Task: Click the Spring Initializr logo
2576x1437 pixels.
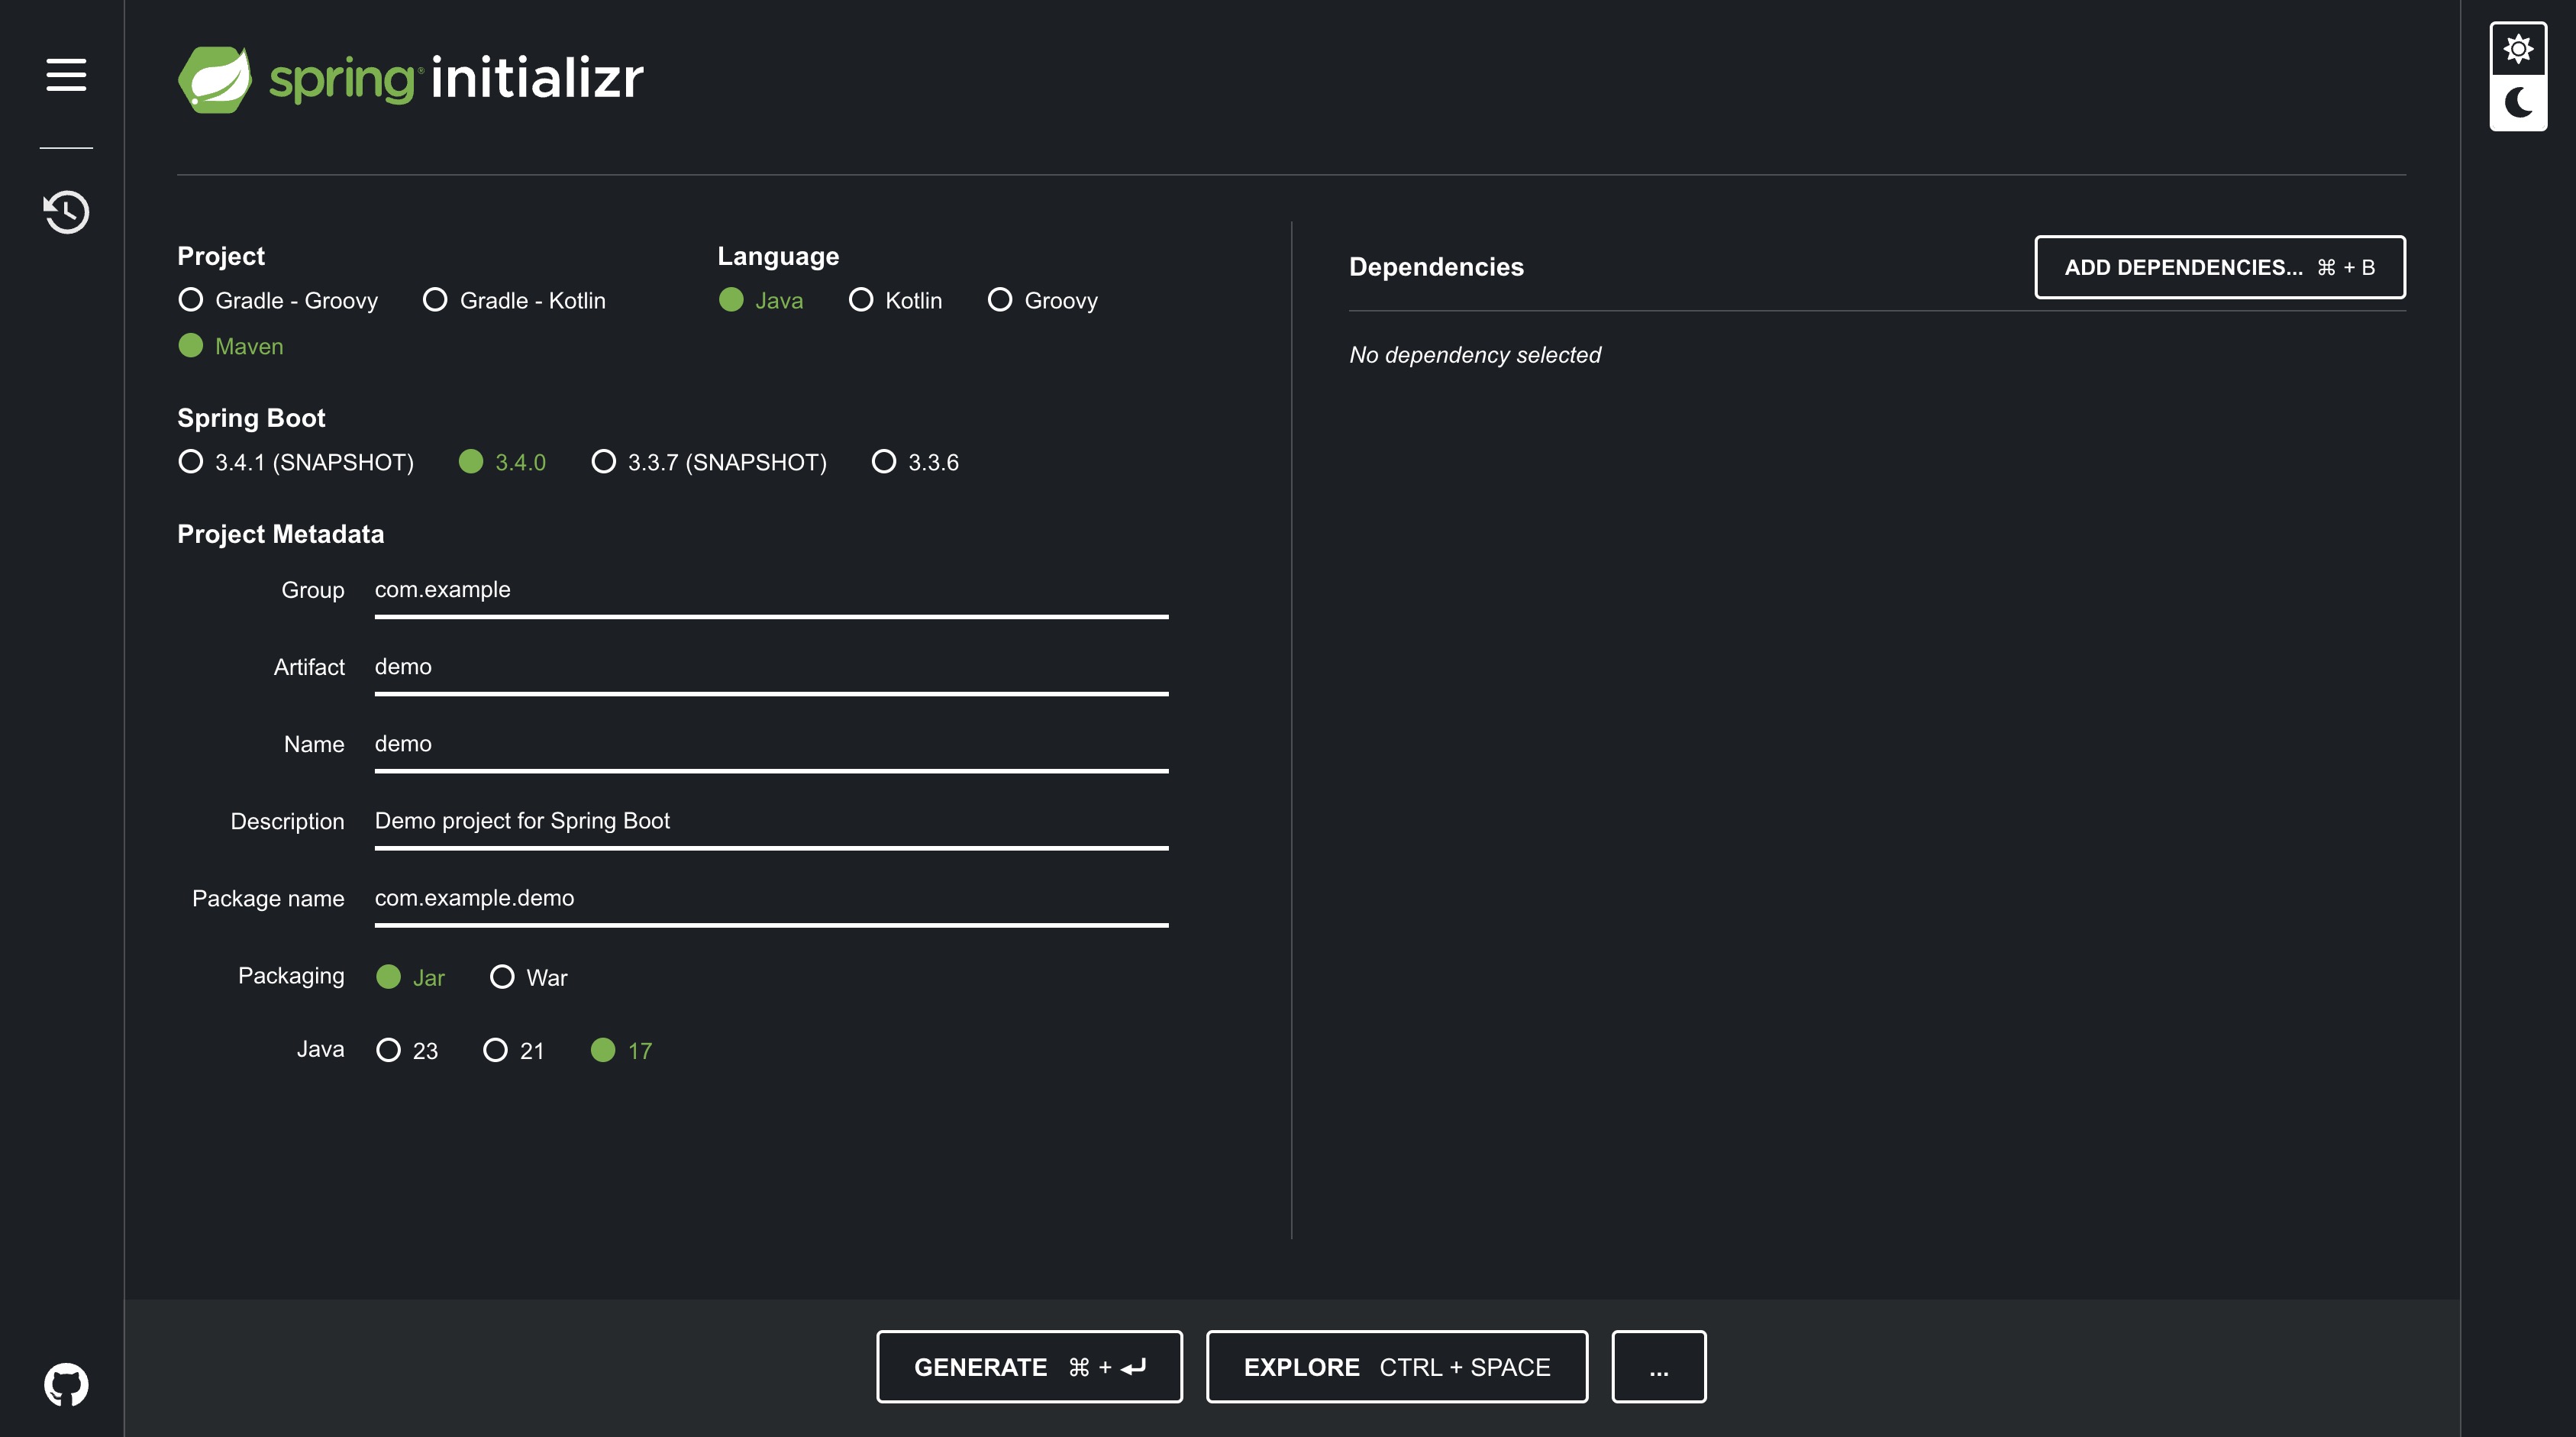Action: click(x=410, y=79)
